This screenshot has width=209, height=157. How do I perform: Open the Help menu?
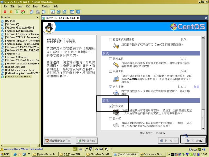pos(56,7)
